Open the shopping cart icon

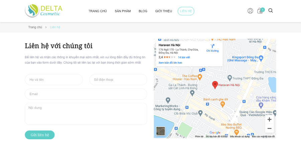click(261, 11)
